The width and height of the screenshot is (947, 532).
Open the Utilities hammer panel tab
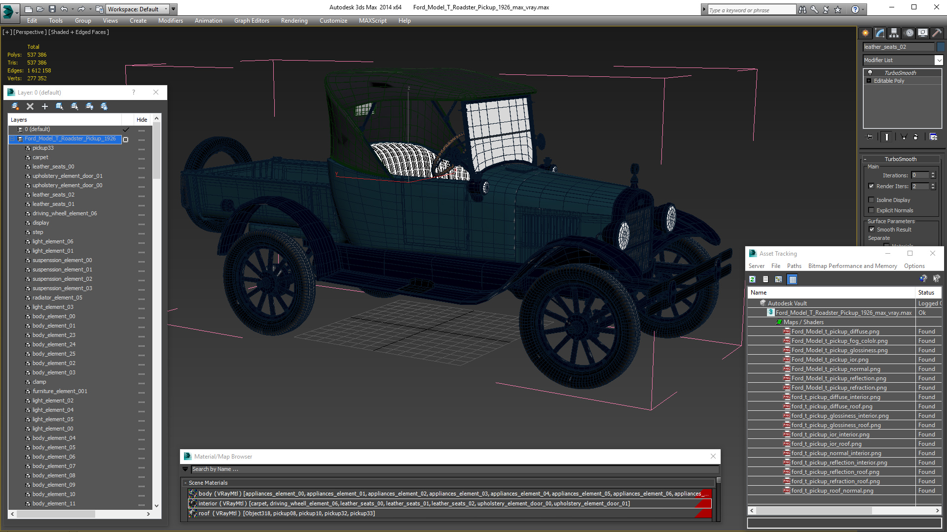coord(937,33)
